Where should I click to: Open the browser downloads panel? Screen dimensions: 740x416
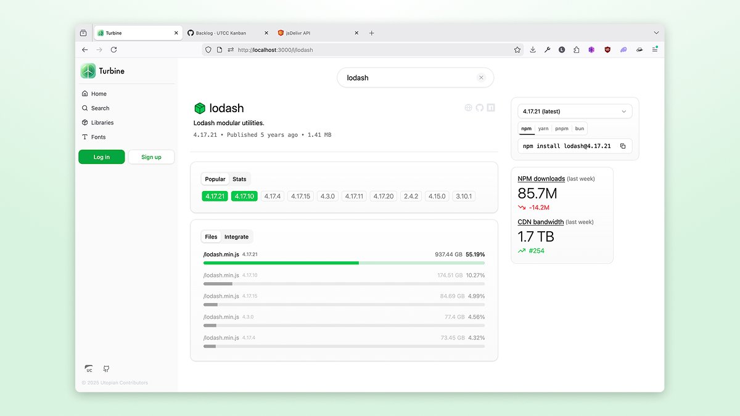(x=533, y=50)
